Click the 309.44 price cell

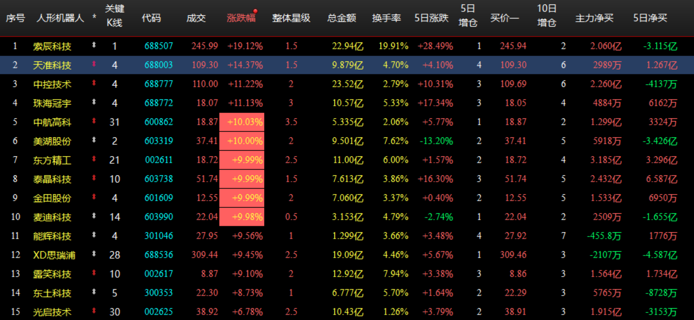(204, 255)
